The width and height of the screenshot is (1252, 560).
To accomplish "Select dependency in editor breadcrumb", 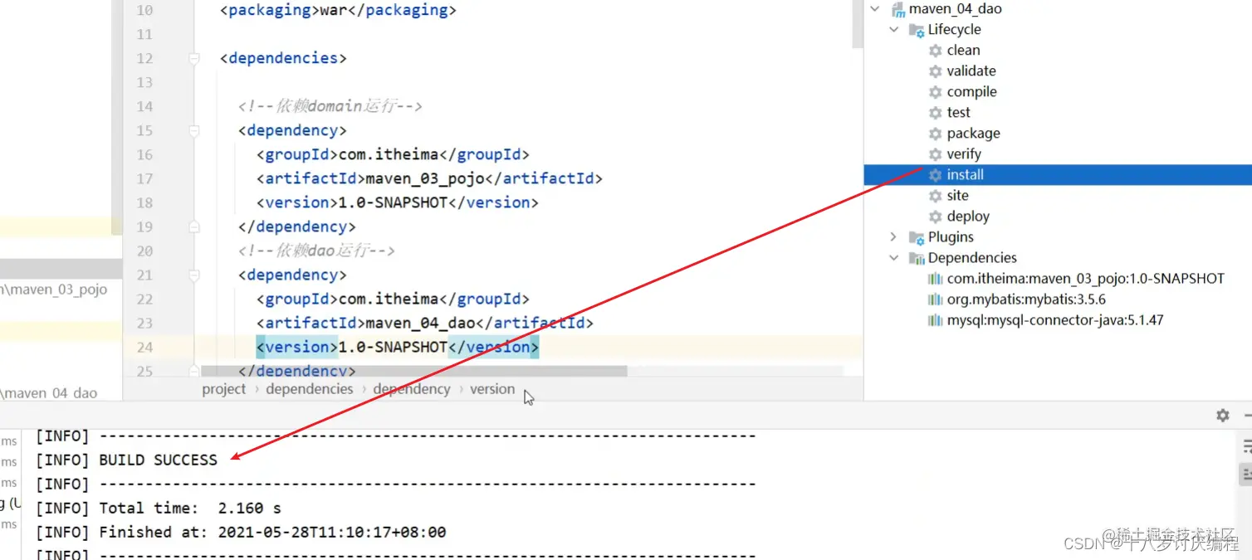I will [412, 389].
